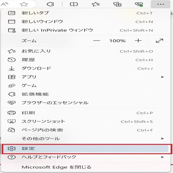Choose Microsoft Edge を閉じる
The height and width of the screenshot is (173, 173).
coord(86,167)
